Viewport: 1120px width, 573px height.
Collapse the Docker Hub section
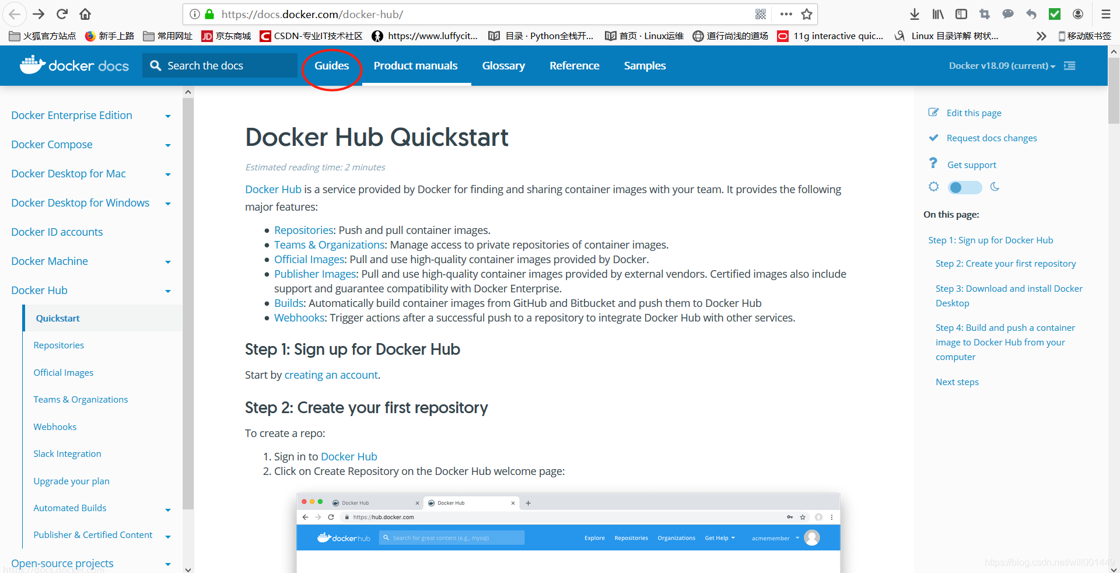pyautogui.click(x=168, y=291)
